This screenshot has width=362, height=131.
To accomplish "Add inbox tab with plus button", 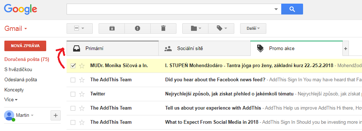I will coord(346,49).
